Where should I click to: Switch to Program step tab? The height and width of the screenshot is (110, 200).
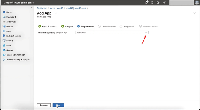(x=67, y=26)
